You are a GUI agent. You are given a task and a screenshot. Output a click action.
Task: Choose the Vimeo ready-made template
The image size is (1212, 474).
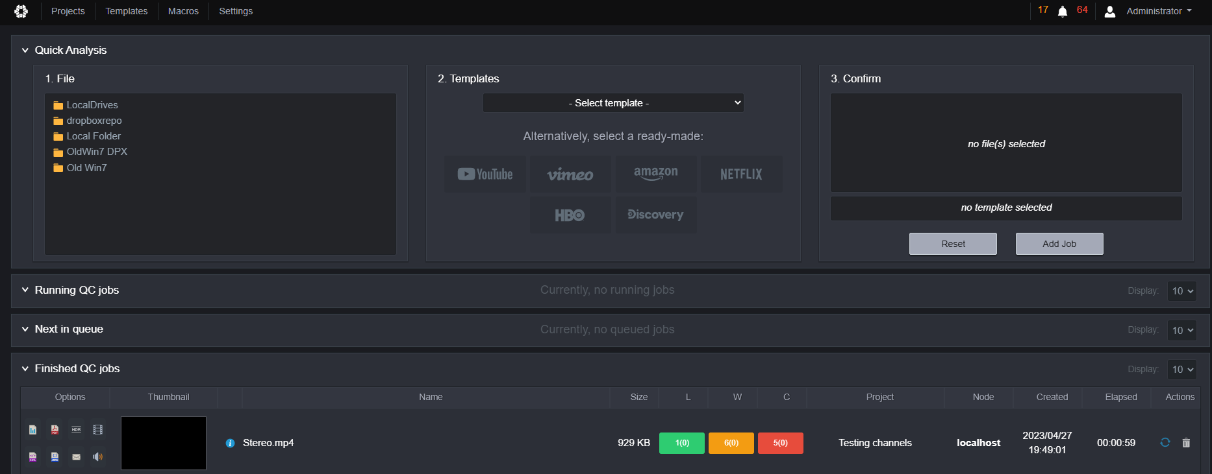[570, 174]
